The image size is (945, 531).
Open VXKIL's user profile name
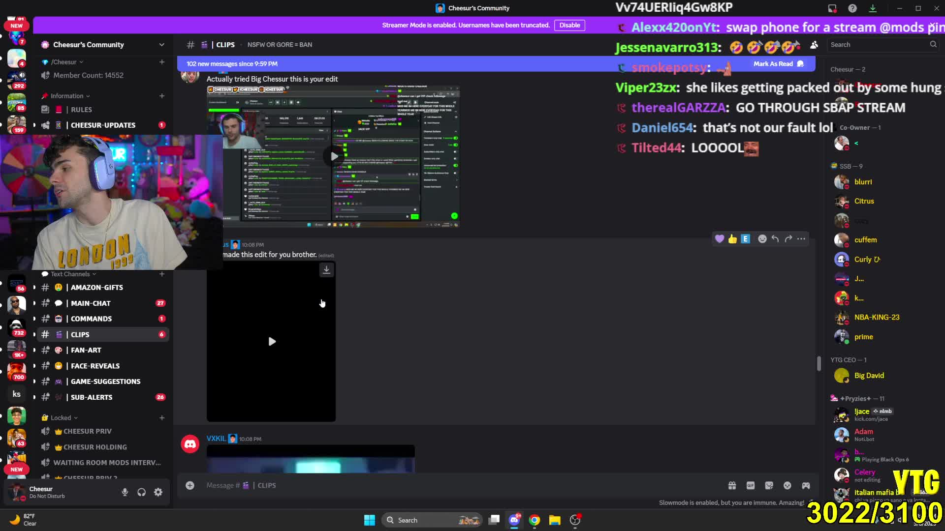tap(216, 439)
